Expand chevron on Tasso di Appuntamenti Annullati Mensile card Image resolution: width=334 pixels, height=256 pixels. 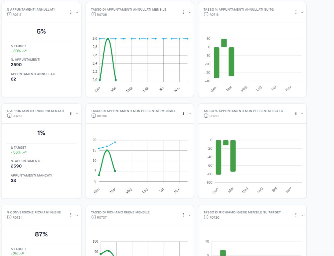point(190,12)
